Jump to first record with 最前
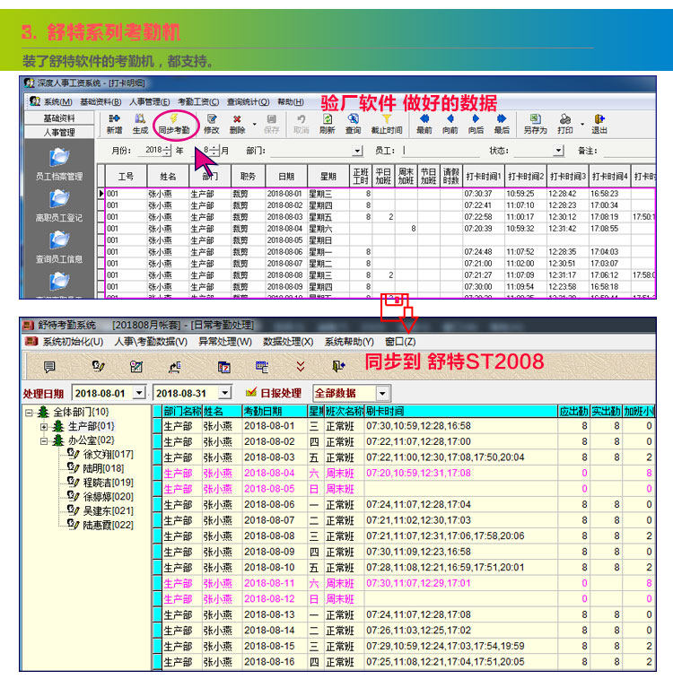The image size is (673, 688). tap(424, 124)
